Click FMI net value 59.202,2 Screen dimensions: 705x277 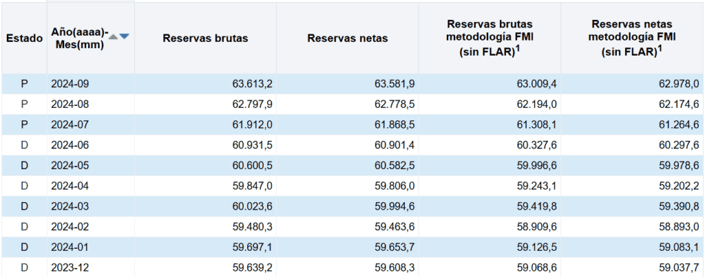pyautogui.click(x=680, y=186)
